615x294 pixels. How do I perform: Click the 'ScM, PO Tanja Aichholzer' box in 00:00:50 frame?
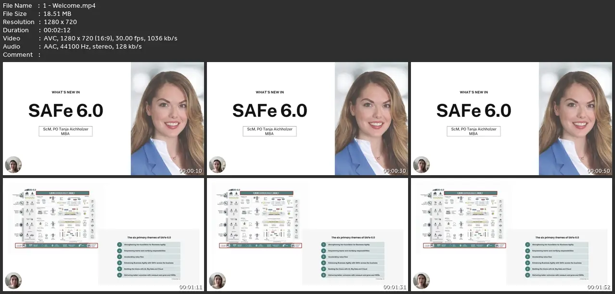[x=474, y=131]
